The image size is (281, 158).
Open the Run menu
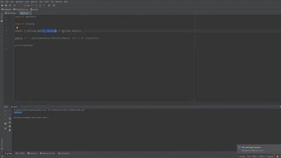(41, 2)
